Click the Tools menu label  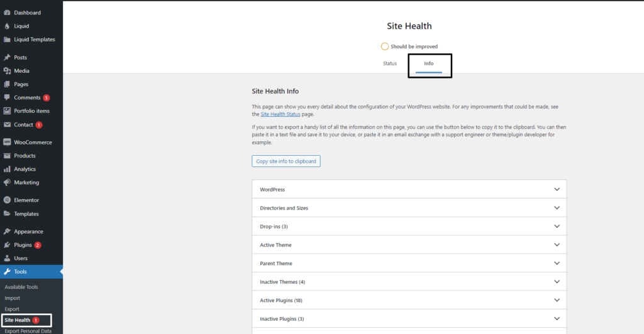click(x=20, y=272)
